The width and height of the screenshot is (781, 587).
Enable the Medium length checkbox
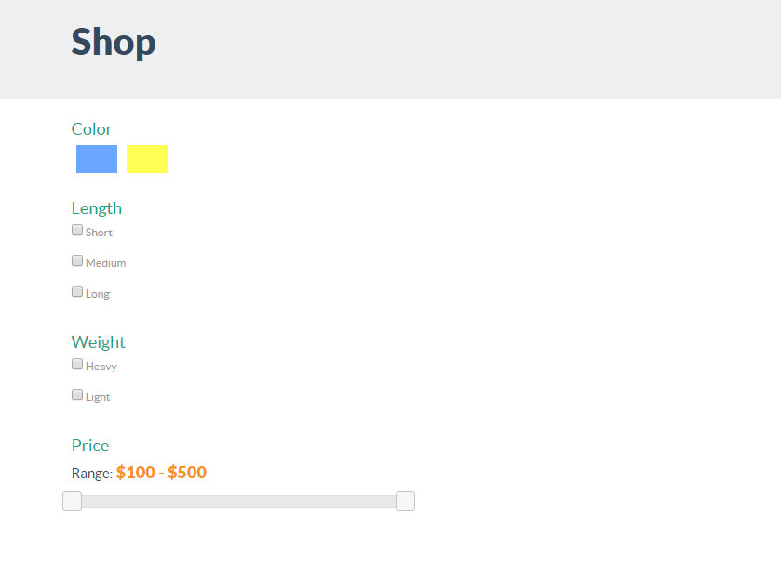(77, 260)
